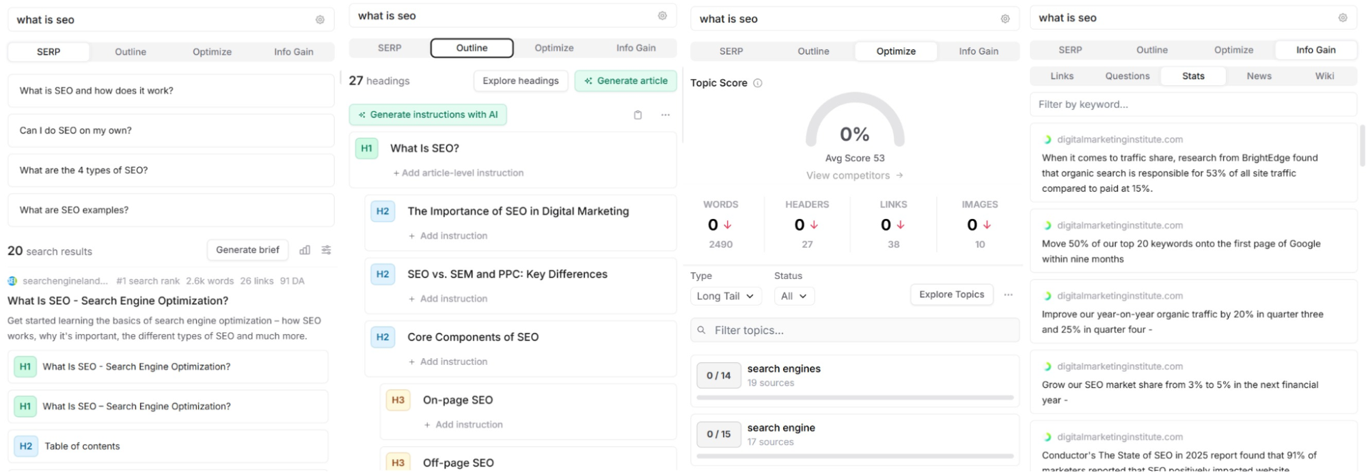Image resolution: width=1366 pixels, height=472 pixels.
Task: Open the ellipsis menu beside Explore Topics
Action: pos(1009,295)
